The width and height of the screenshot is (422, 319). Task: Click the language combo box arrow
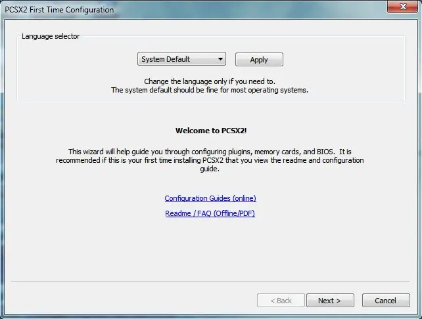pos(220,59)
